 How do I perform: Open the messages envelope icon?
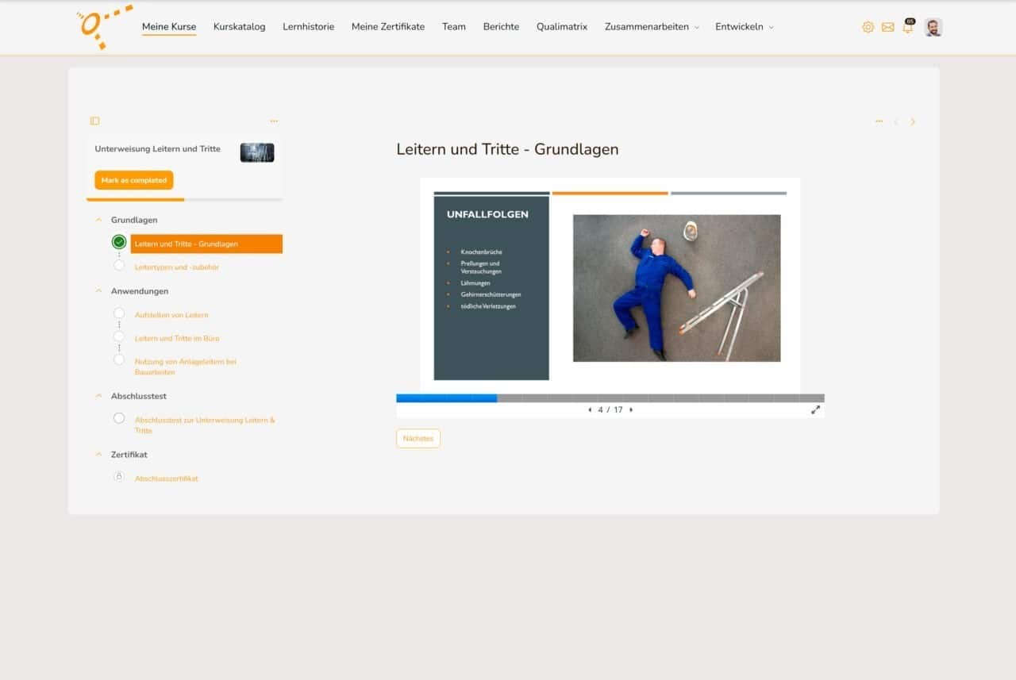pos(887,27)
